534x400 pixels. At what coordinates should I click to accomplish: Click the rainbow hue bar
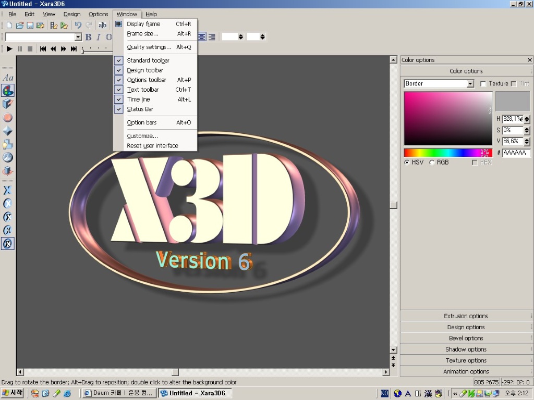tap(448, 153)
